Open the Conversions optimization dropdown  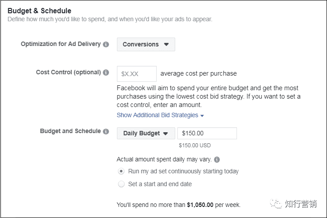(x=146, y=44)
